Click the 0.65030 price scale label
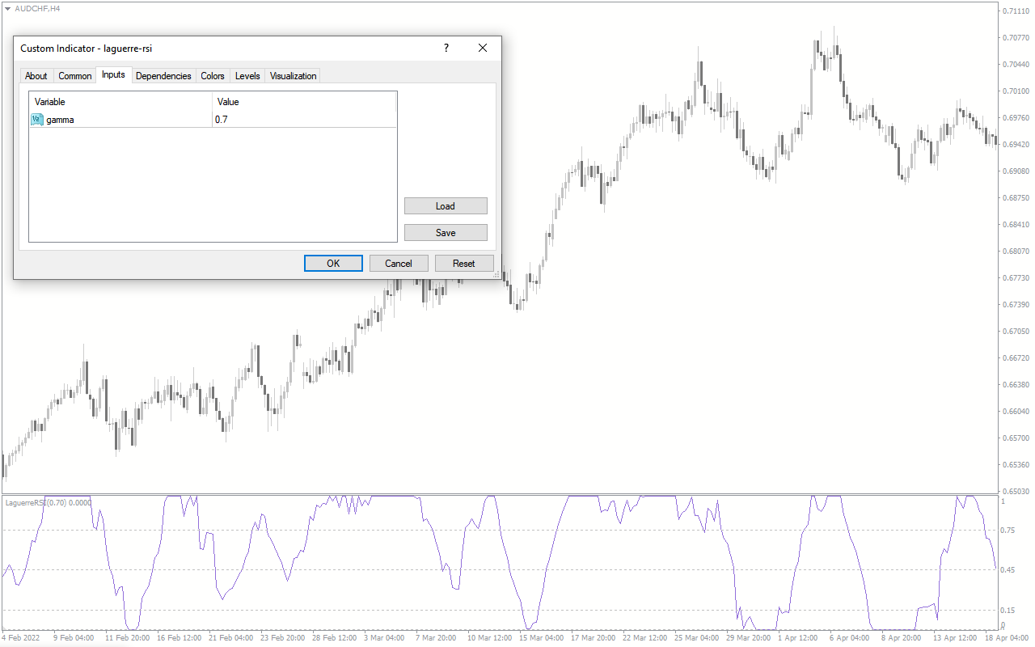 click(x=1016, y=491)
